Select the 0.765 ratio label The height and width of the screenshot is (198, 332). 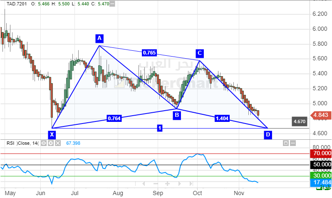click(x=149, y=53)
